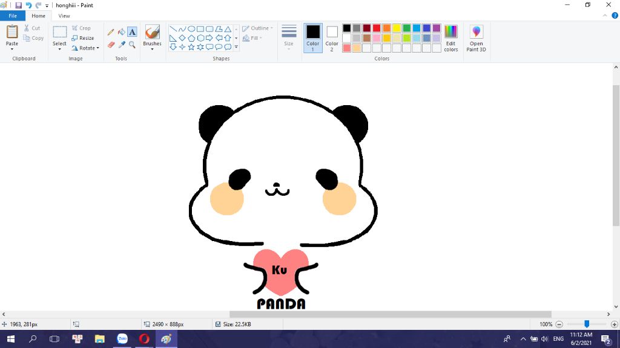The height and width of the screenshot is (348, 620).
Task: Open the File menu
Action: pyautogui.click(x=13, y=16)
